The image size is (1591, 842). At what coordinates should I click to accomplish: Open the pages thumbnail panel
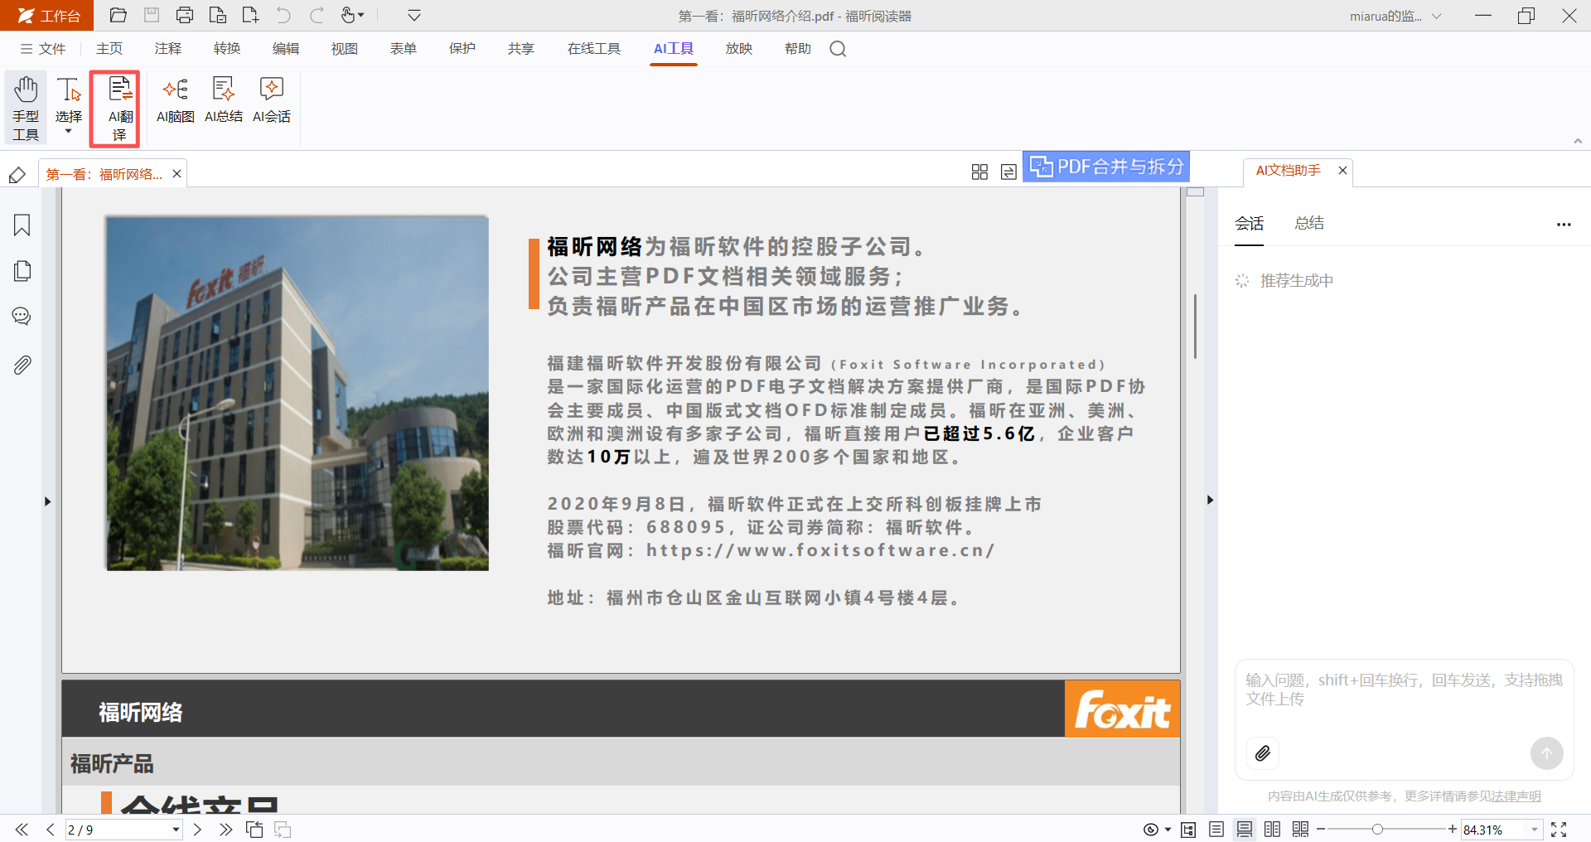pos(22,271)
